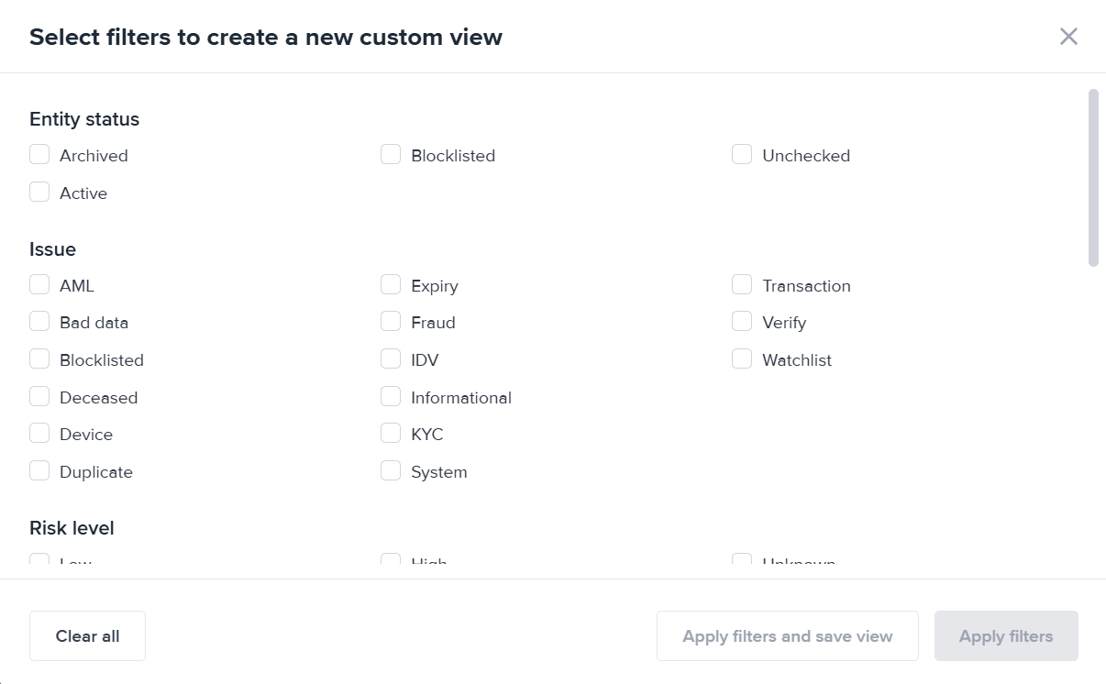Click the Clear all button
The height and width of the screenshot is (684, 1106).
pos(87,636)
